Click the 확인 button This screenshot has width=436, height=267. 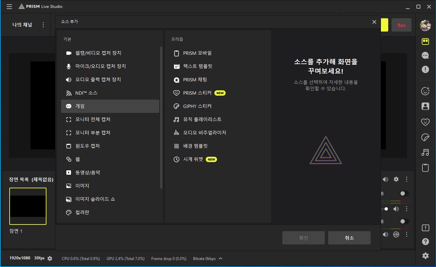tap(304, 238)
